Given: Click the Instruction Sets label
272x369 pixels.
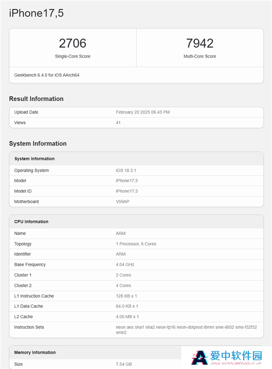Looking at the screenshot, I should (x=29, y=327).
